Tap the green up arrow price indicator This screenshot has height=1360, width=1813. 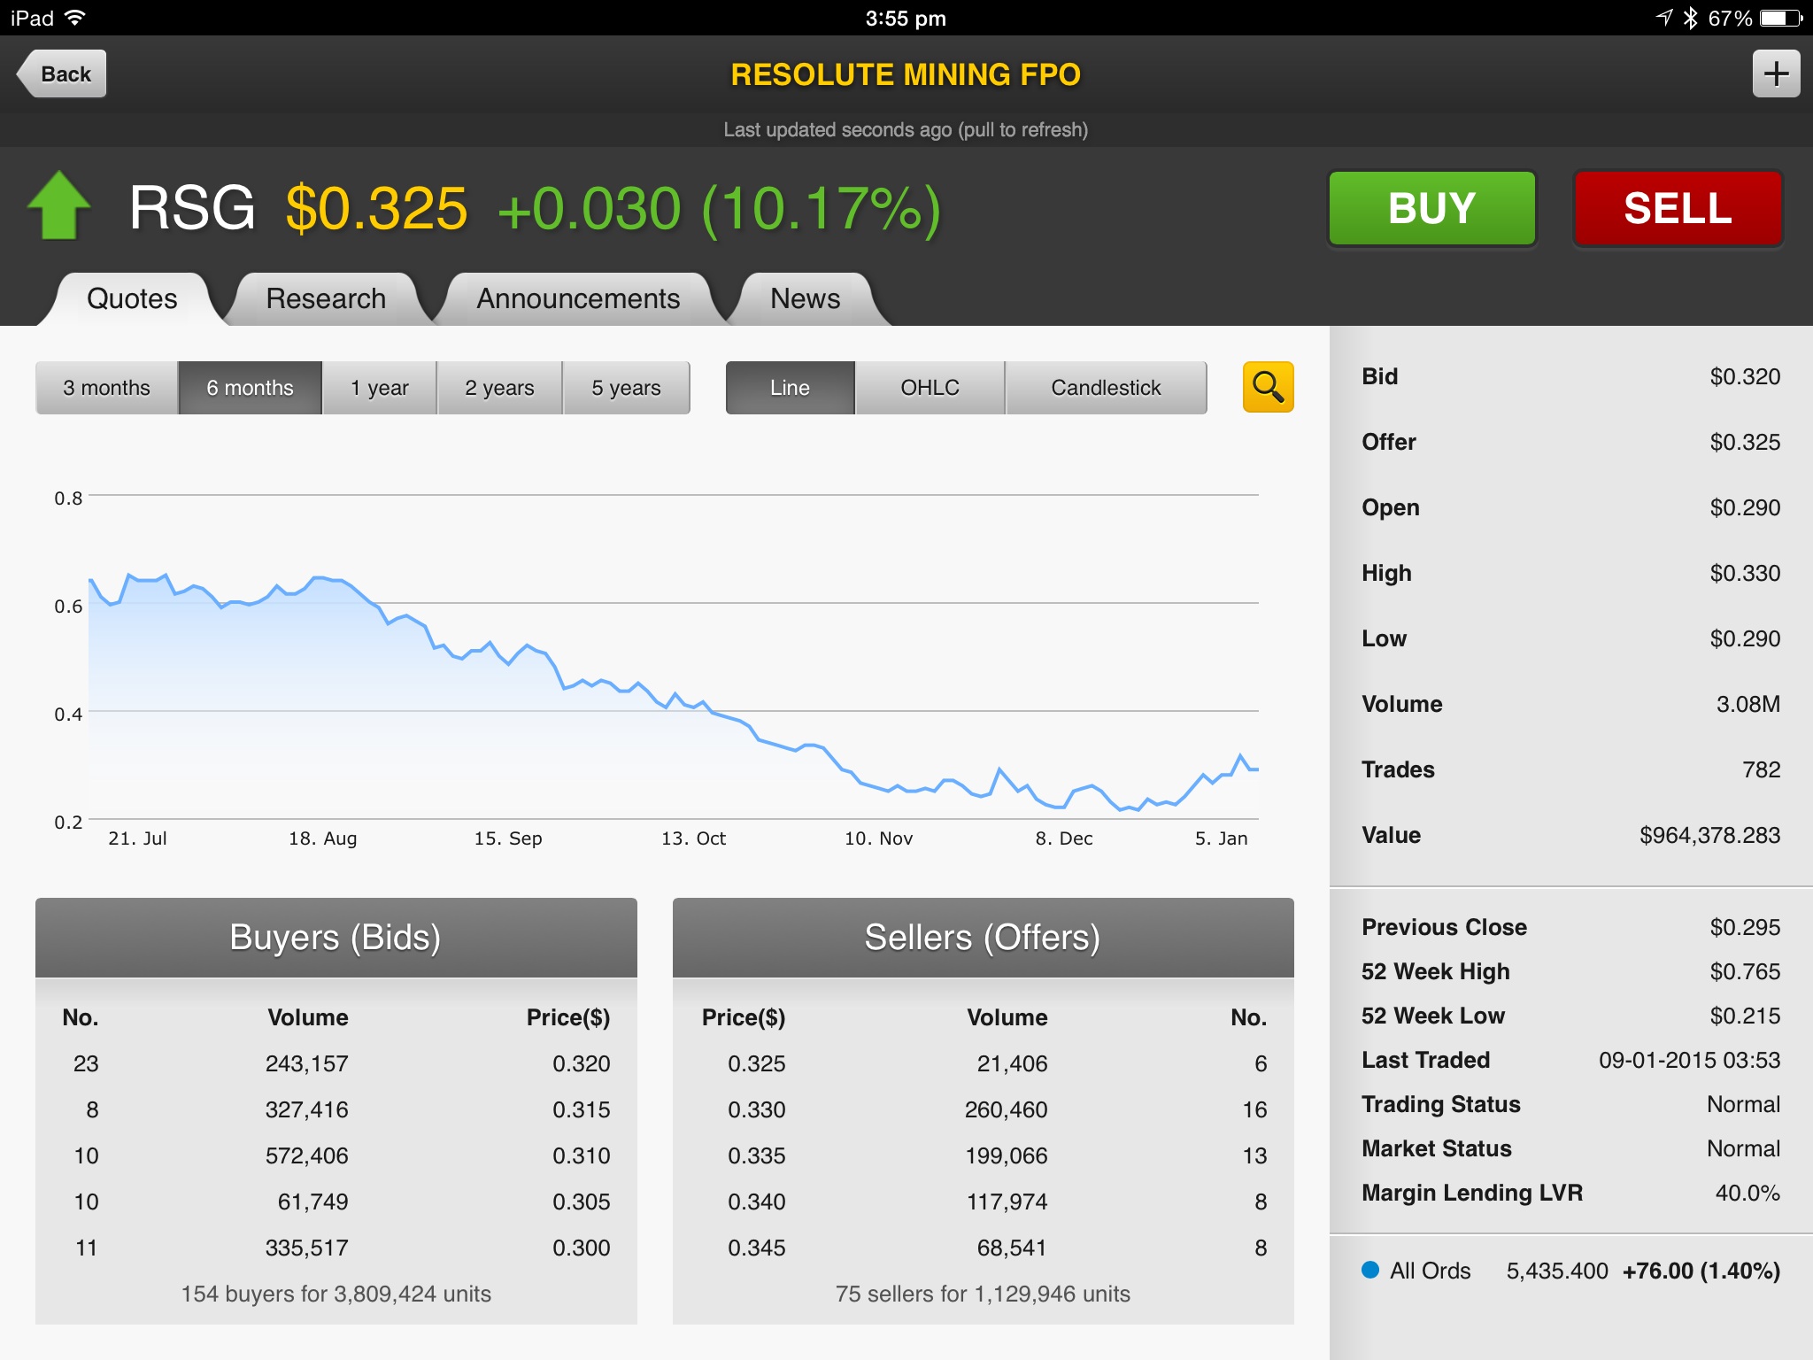click(59, 205)
